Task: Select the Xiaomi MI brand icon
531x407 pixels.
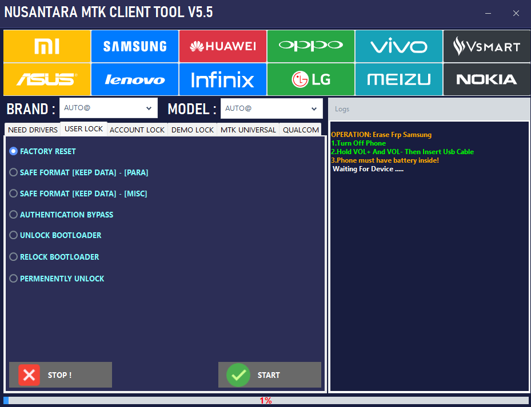Action: (x=47, y=46)
